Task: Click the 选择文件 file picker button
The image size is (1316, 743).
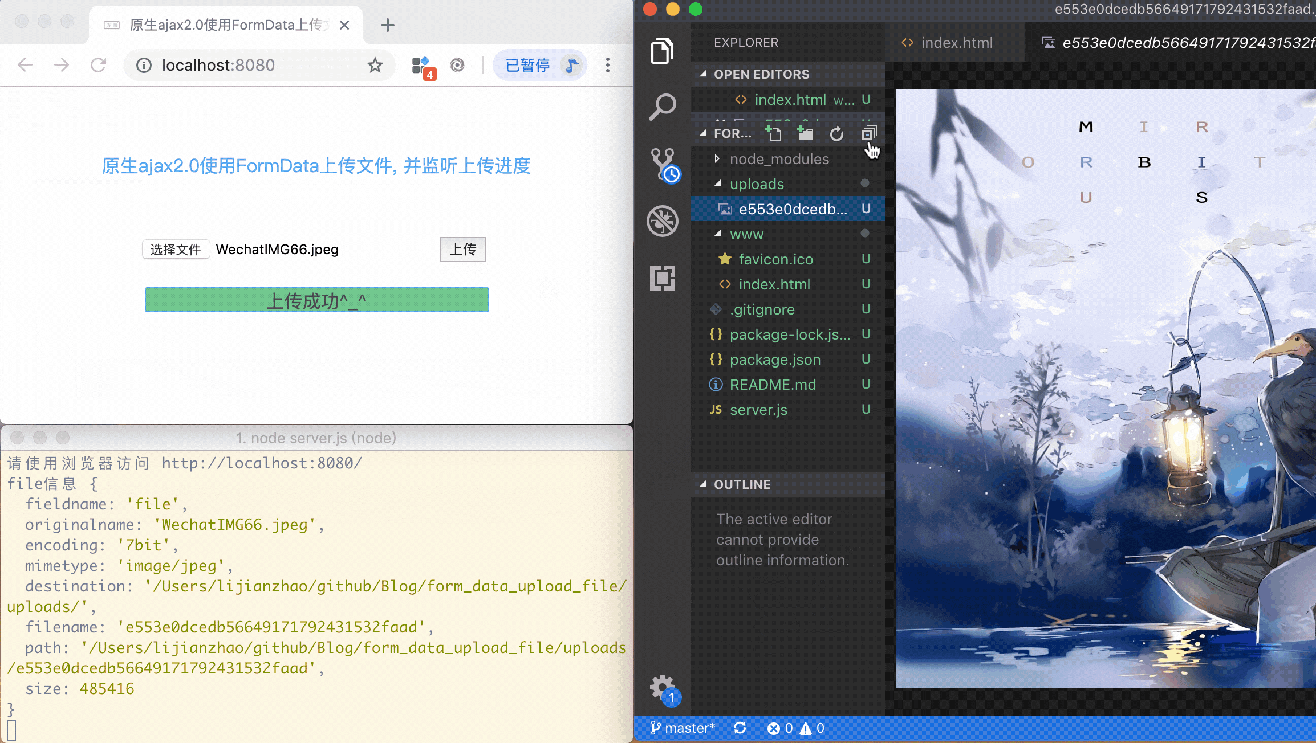Action: pyautogui.click(x=176, y=250)
